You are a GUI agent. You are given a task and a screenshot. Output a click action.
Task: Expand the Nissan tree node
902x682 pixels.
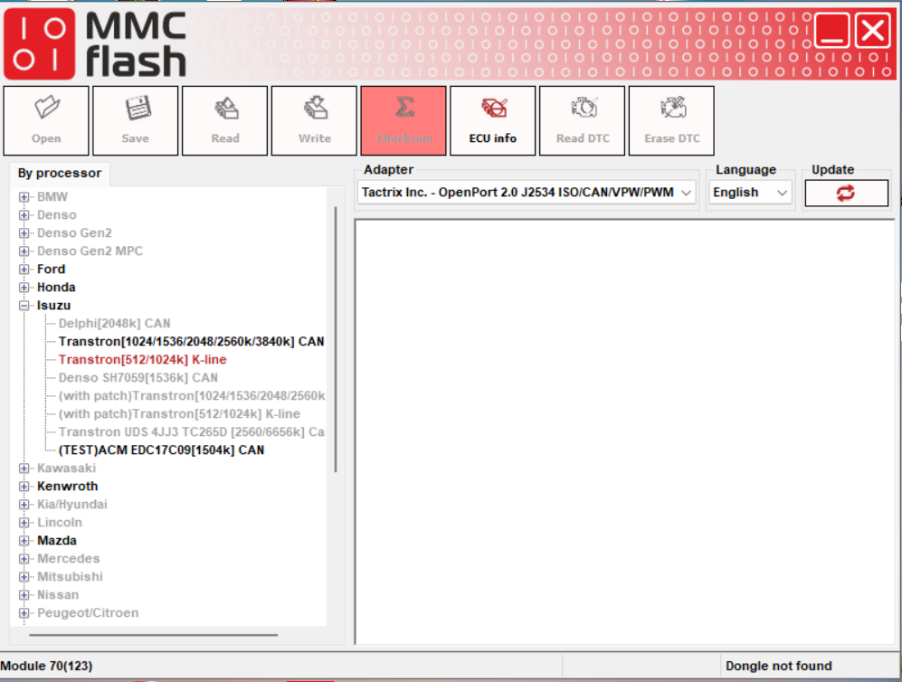pos(24,595)
